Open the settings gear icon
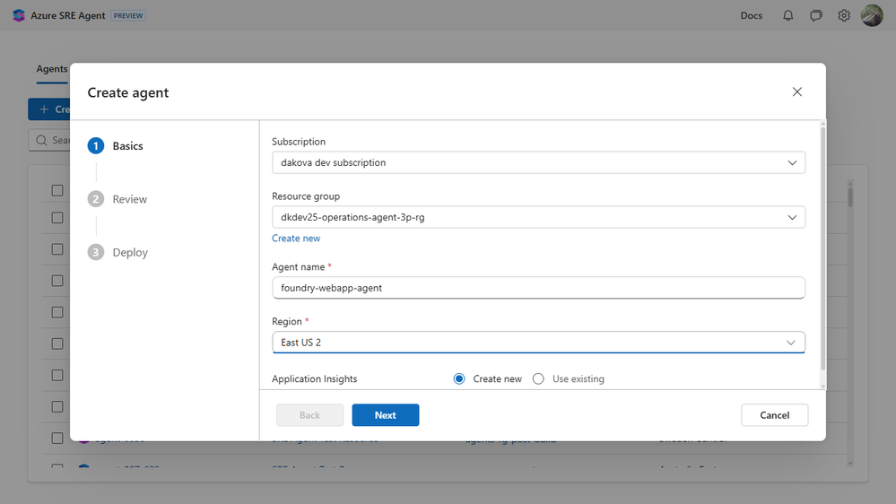 (844, 15)
